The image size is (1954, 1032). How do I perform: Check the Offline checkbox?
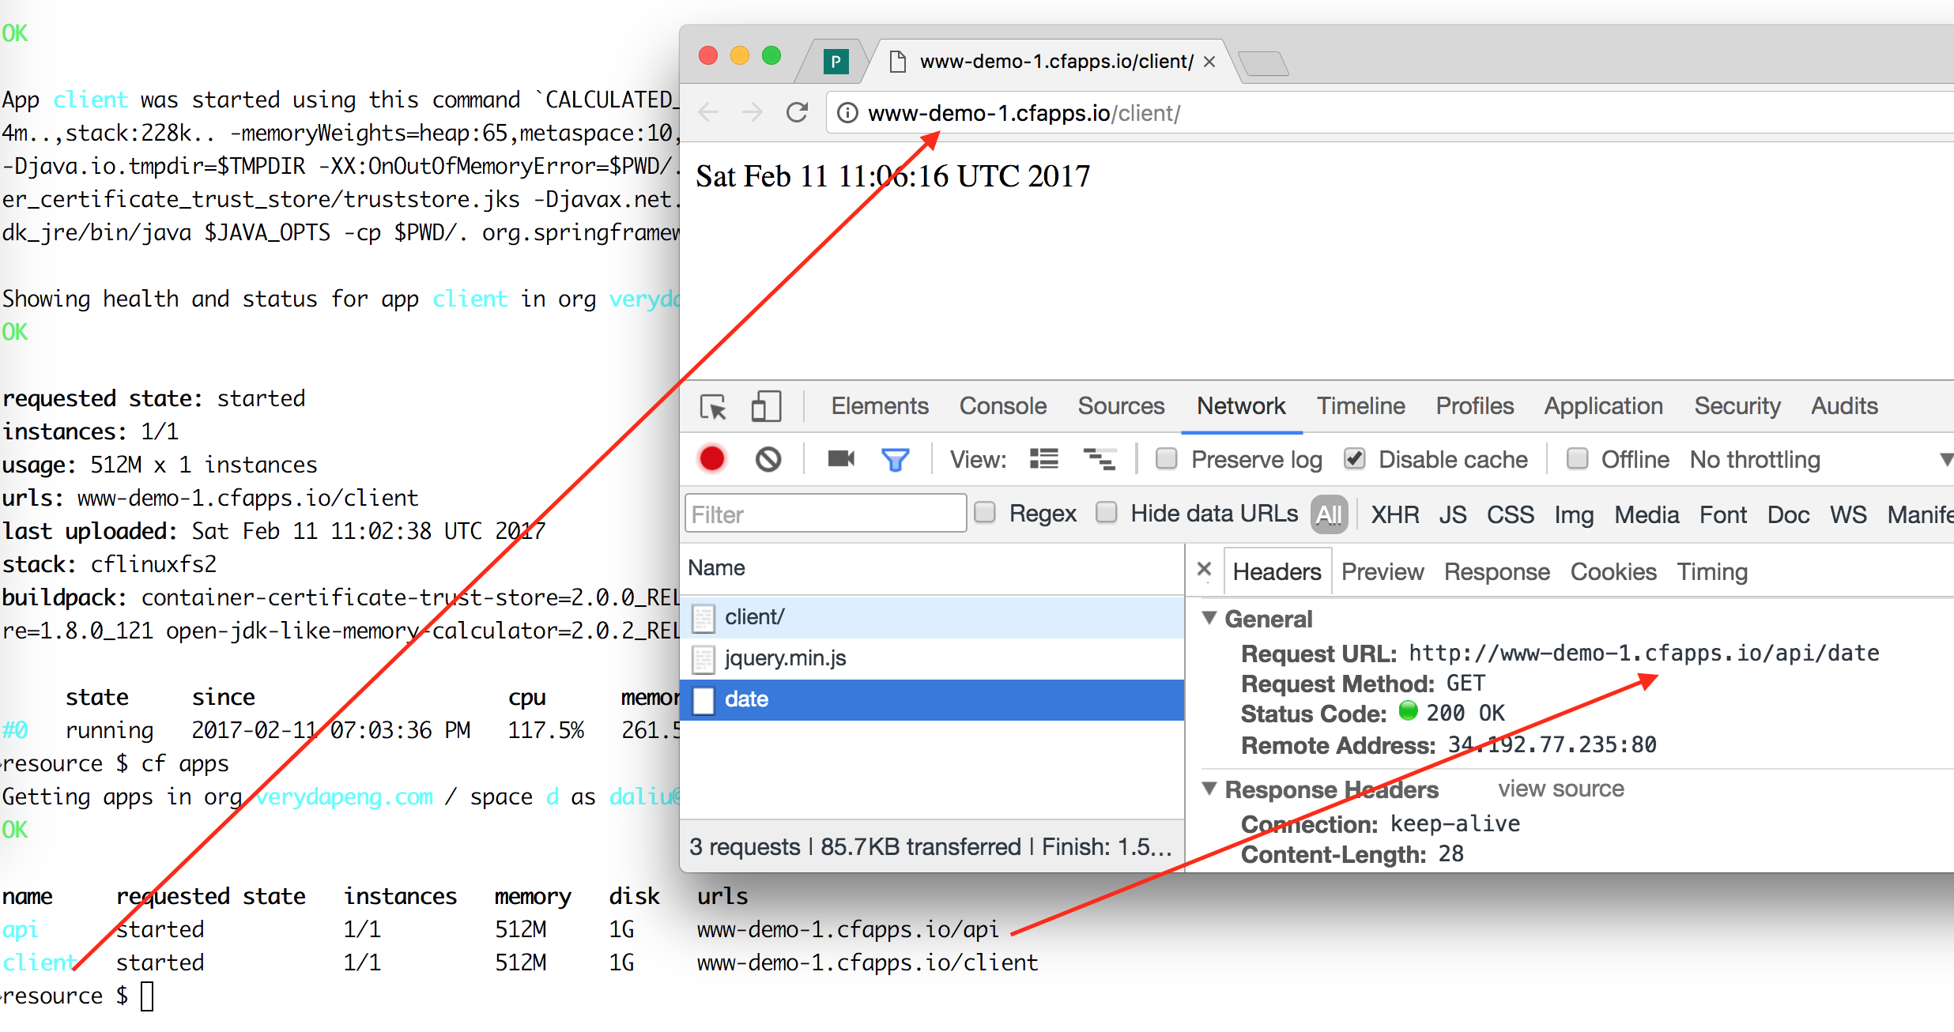click(x=1577, y=459)
